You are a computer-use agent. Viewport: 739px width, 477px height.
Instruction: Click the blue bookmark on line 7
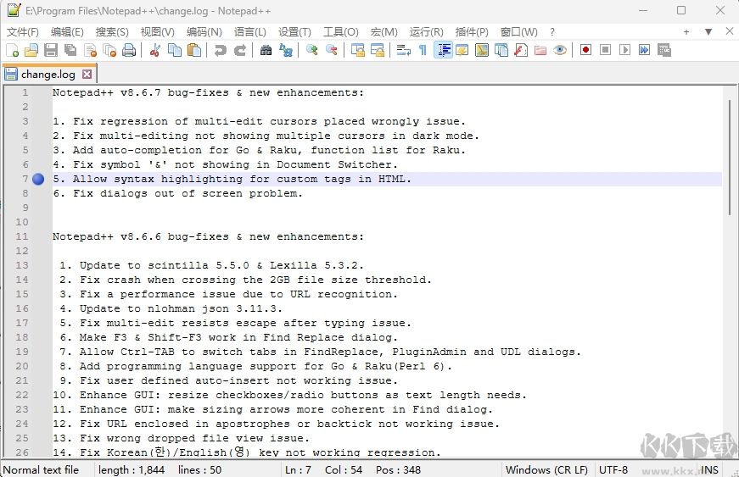pos(38,180)
